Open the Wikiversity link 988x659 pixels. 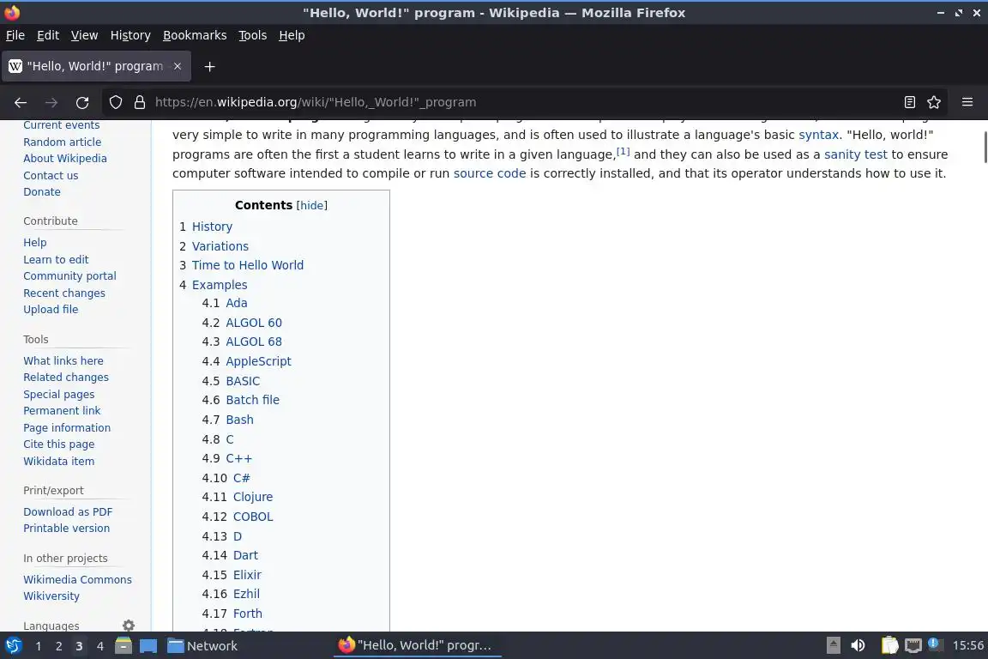coord(51,596)
